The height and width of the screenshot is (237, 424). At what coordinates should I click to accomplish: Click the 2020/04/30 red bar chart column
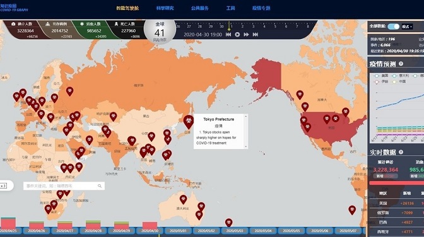point(150,225)
